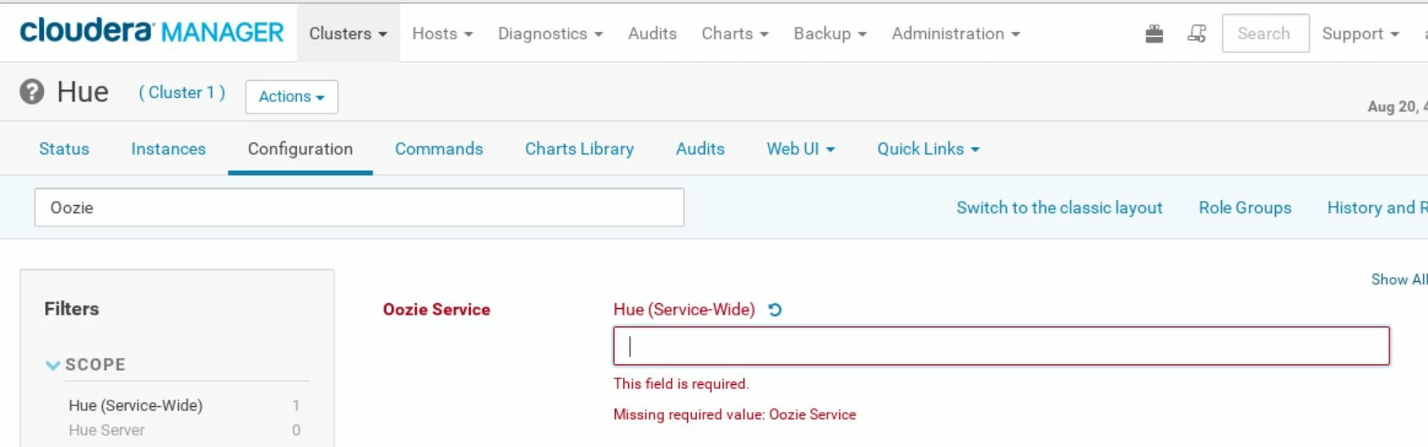Expand the Web UI dropdown tab

click(x=801, y=149)
